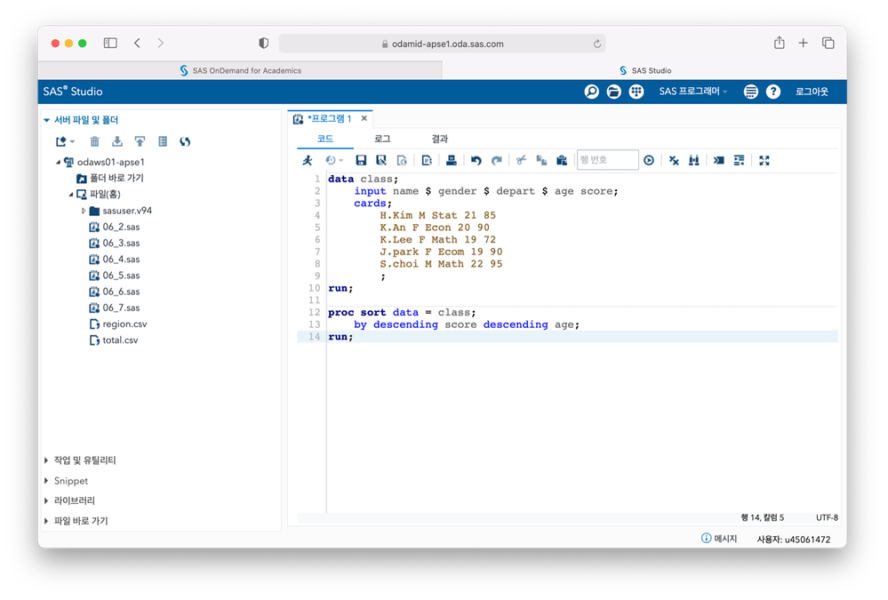Select file 06_2.sas
The height and width of the screenshot is (600, 888).
[x=115, y=228]
